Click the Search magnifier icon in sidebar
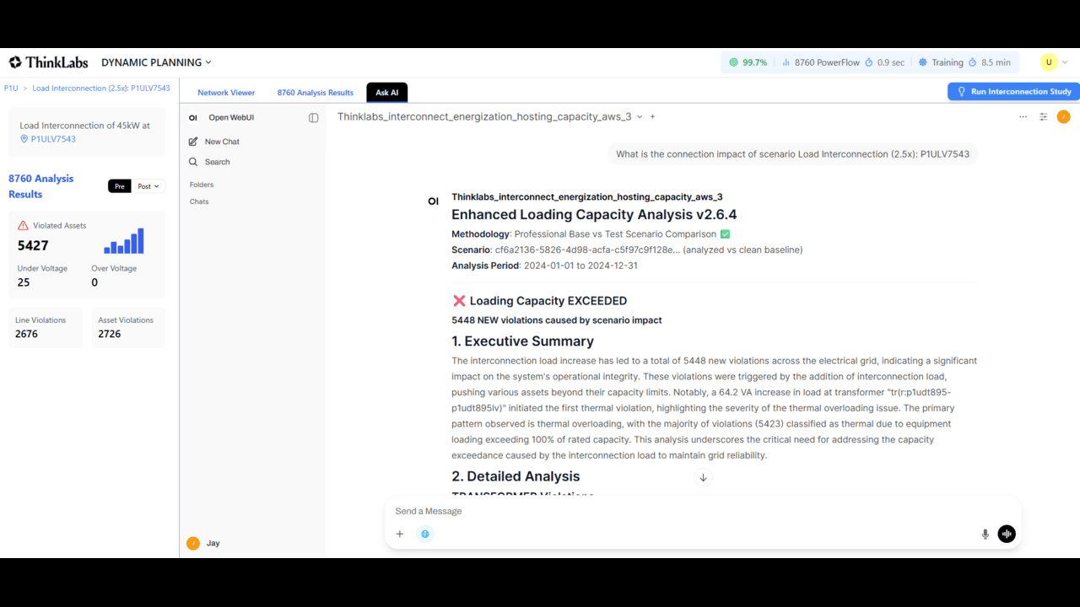 tap(193, 162)
